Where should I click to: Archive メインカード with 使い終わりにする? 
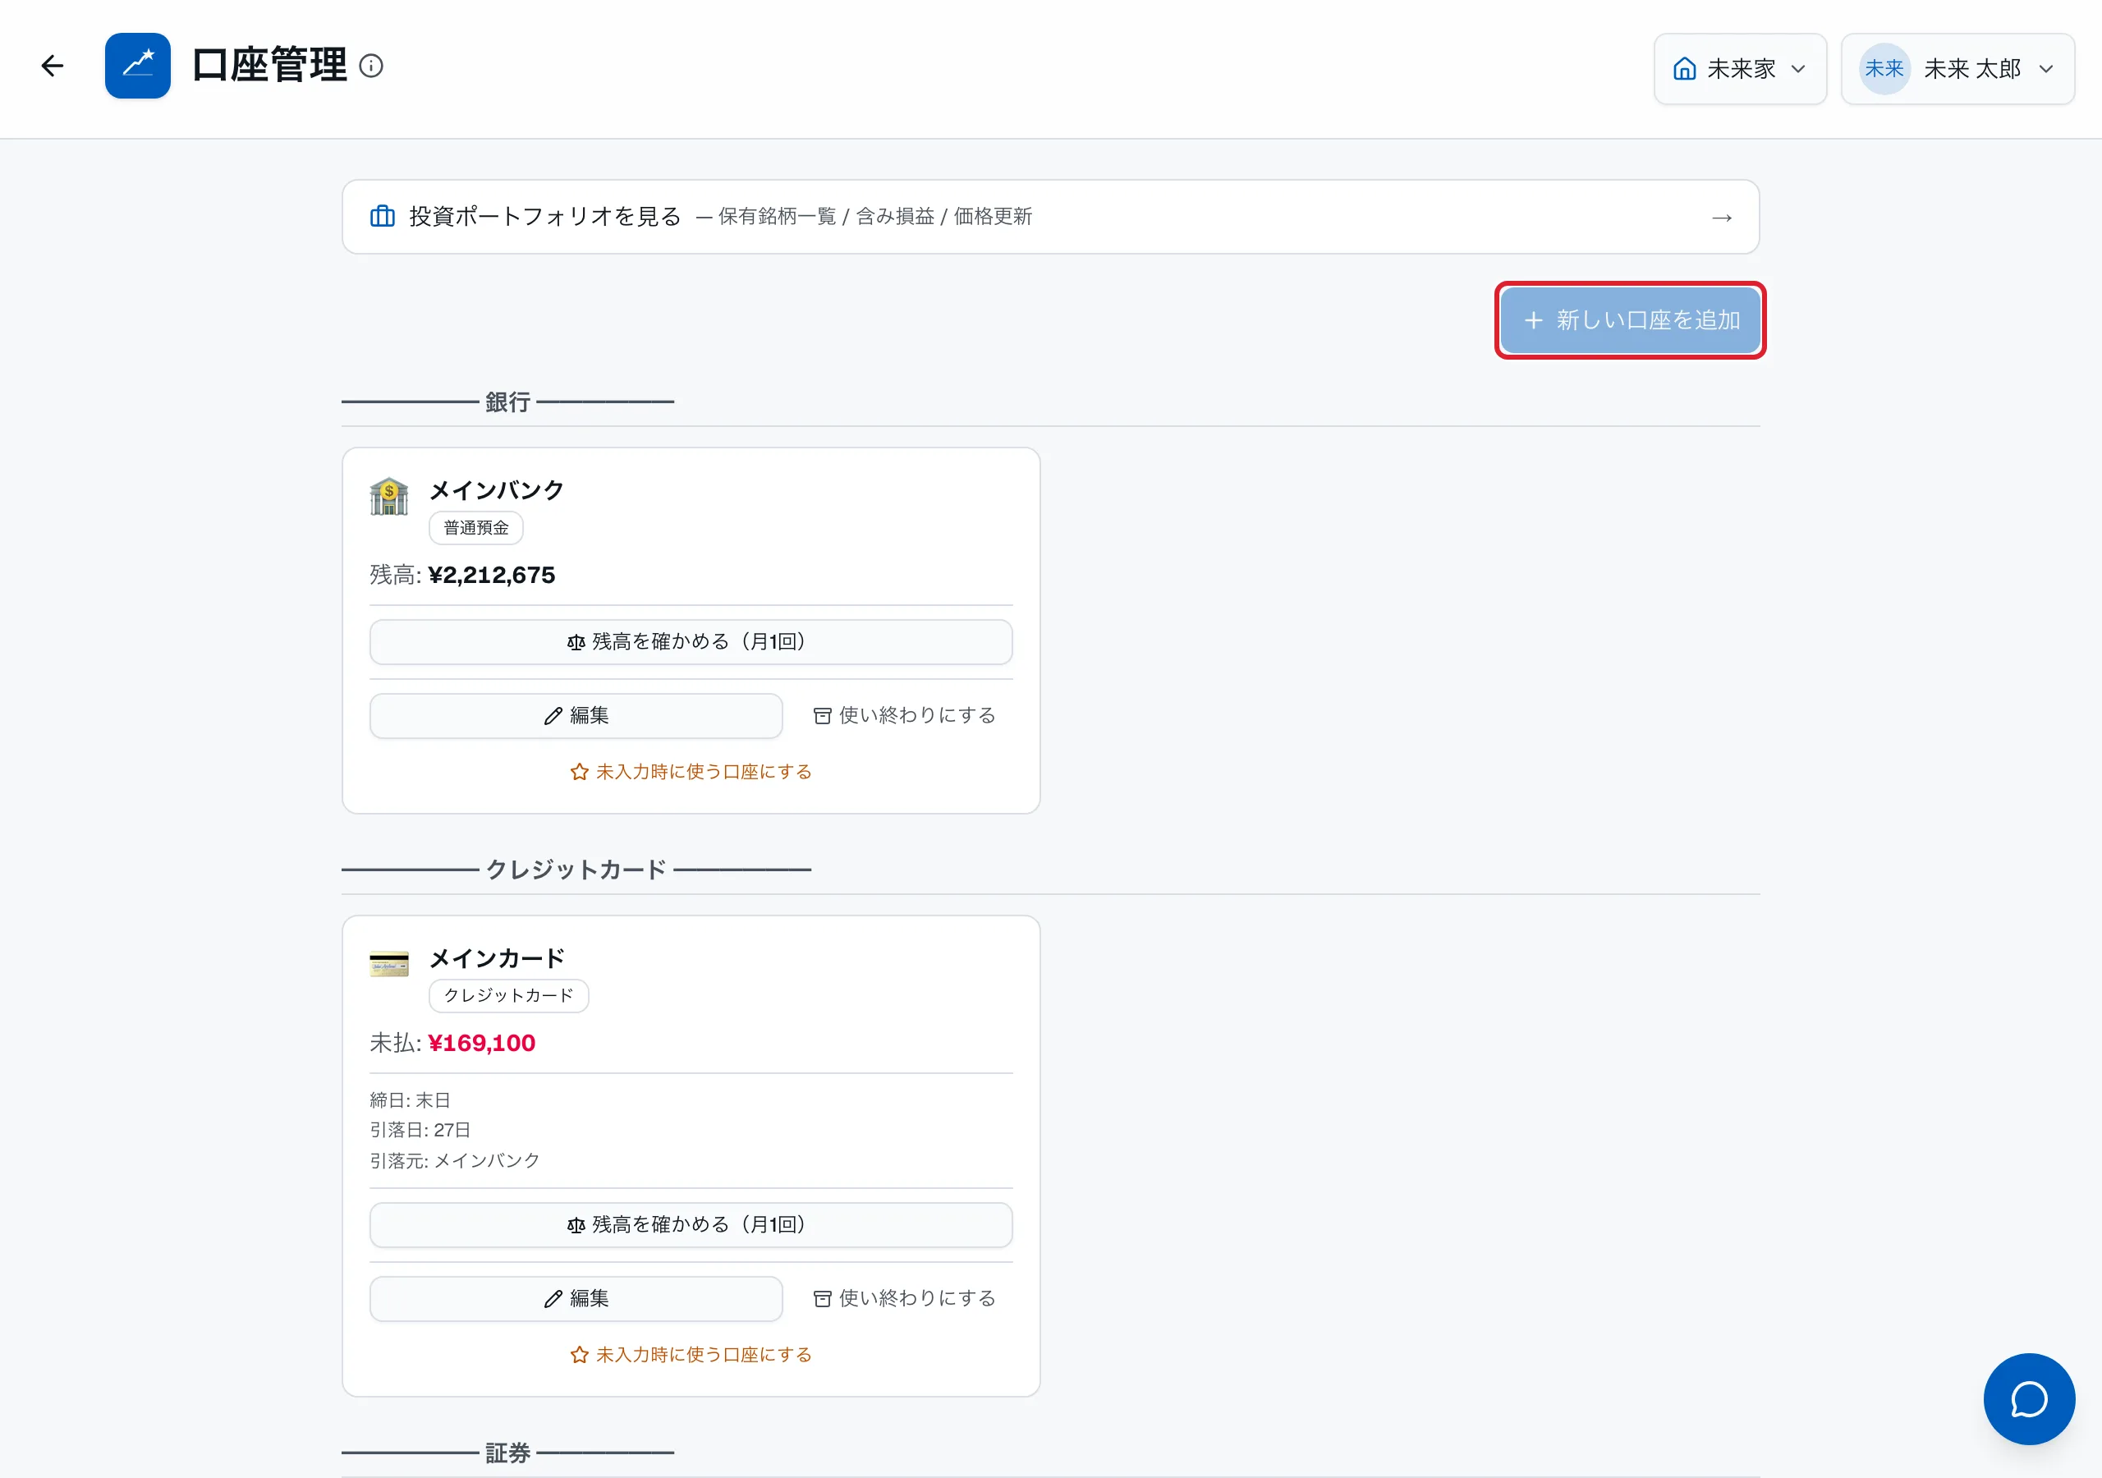pyautogui.click(x=905, y=1298)
